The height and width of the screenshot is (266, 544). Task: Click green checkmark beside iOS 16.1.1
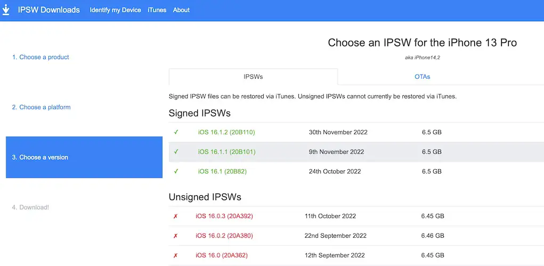click(176, 152)
